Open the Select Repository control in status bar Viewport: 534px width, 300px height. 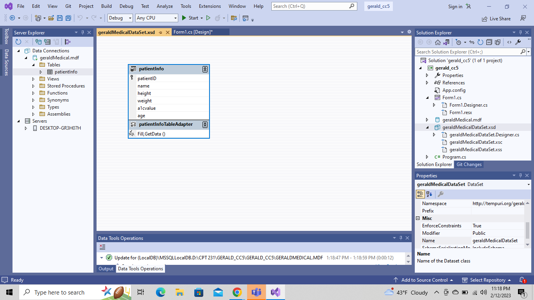(486, 280)
